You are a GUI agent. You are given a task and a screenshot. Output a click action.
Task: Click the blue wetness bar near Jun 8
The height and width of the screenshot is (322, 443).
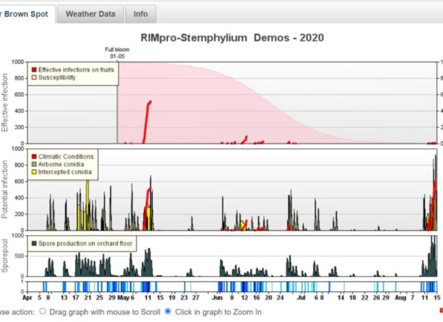232,287
